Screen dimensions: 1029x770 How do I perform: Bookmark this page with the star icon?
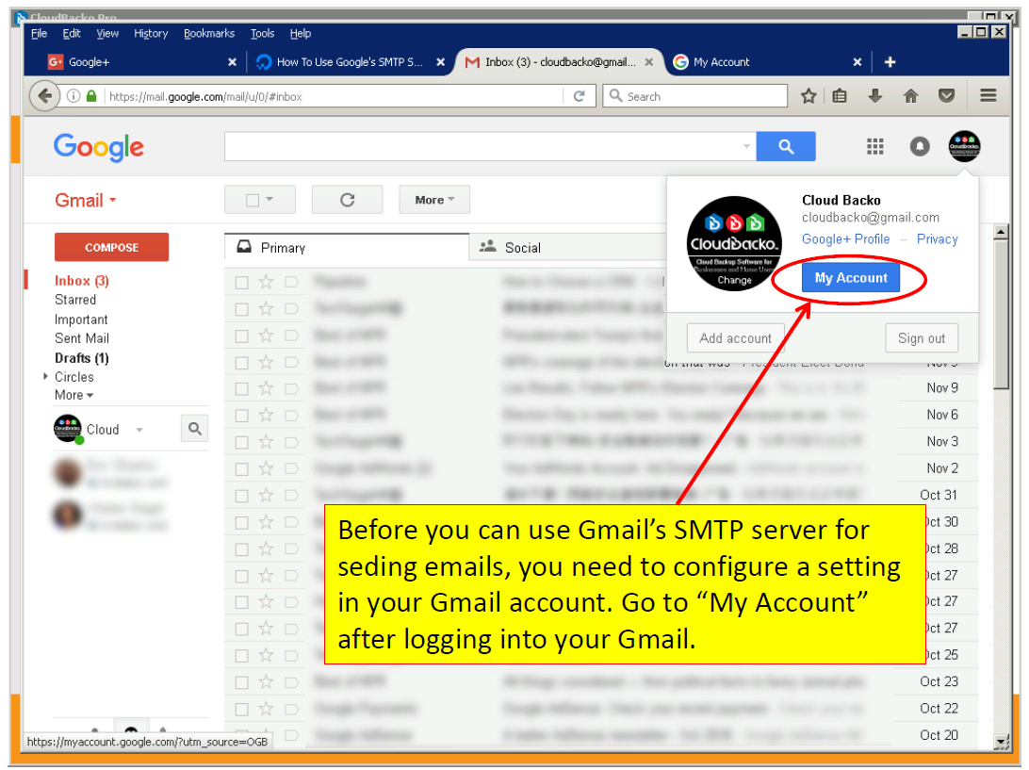808,96
